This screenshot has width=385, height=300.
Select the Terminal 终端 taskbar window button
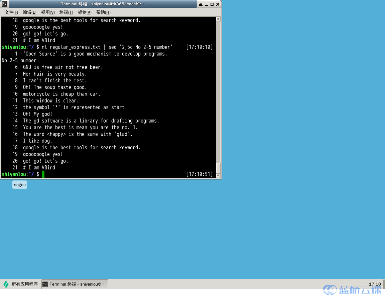[75, 284]
